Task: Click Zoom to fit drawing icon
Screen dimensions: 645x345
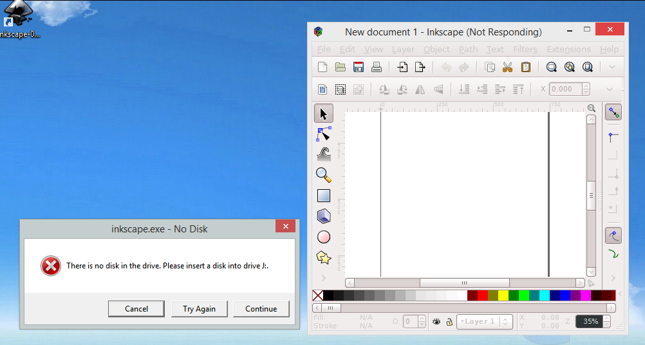Action: point(569,67)
